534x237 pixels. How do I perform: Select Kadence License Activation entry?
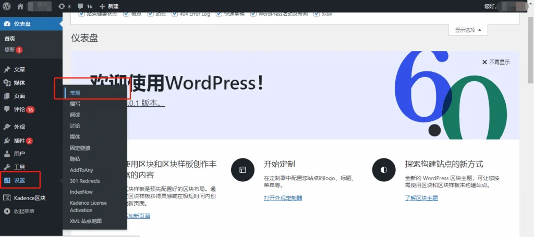[x=88, y=206]
